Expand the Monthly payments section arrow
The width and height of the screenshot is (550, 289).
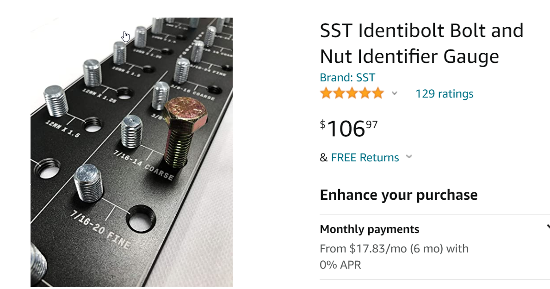[x=548, y=227]
